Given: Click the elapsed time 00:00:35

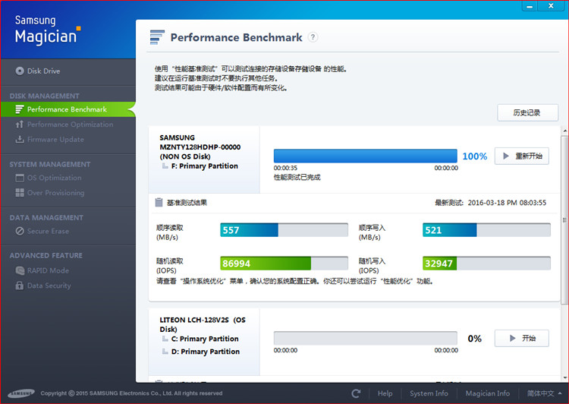Looking at the screenshot, I should 285,168.
